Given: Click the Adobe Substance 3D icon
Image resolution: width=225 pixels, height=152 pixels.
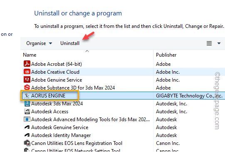Looking at the screenshot, I should (27, 87).
